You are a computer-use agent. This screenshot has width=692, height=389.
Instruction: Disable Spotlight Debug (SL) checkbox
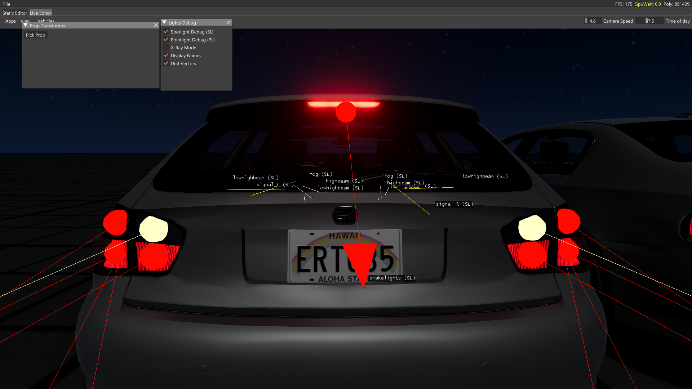166,32
